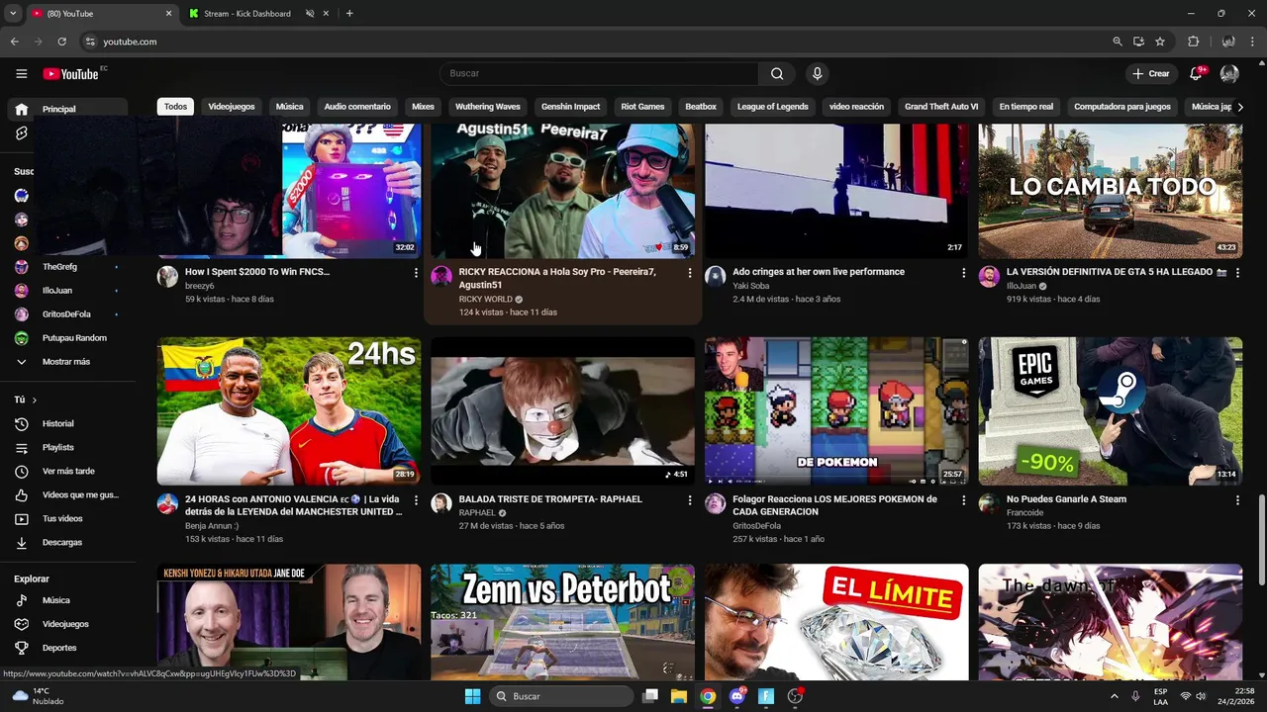Open the YouTube hamburger guide menu
Image resolution: width=1267 pixels, height=712 pixels.
point(21,73)
